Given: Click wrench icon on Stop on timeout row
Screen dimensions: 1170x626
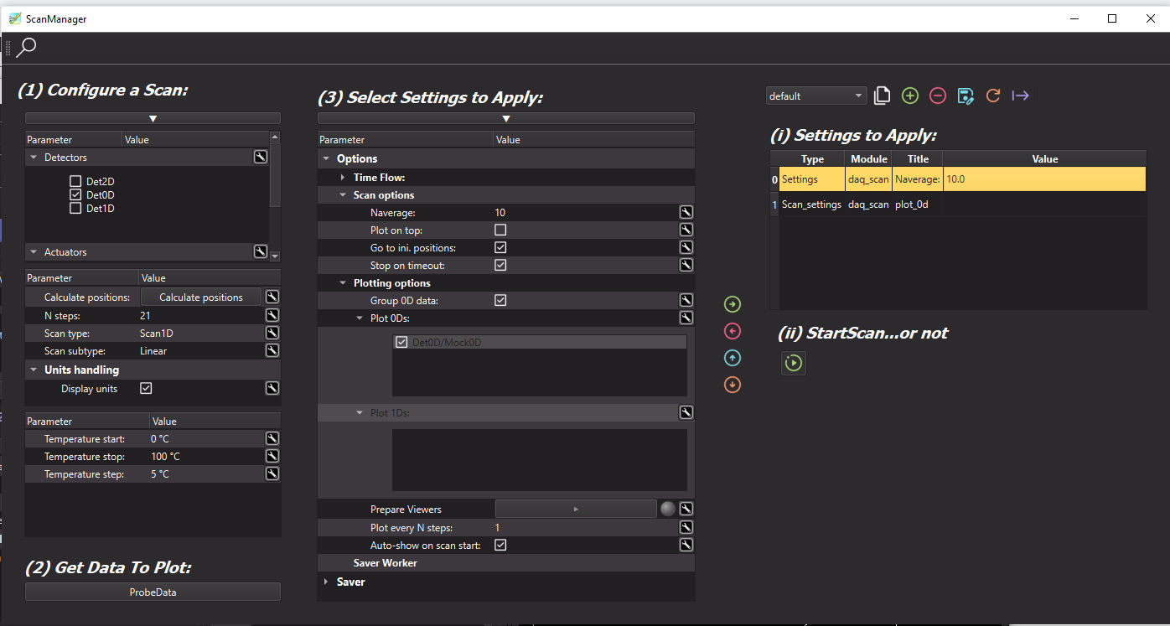Looking at the screenshot, I should [686, 265].
